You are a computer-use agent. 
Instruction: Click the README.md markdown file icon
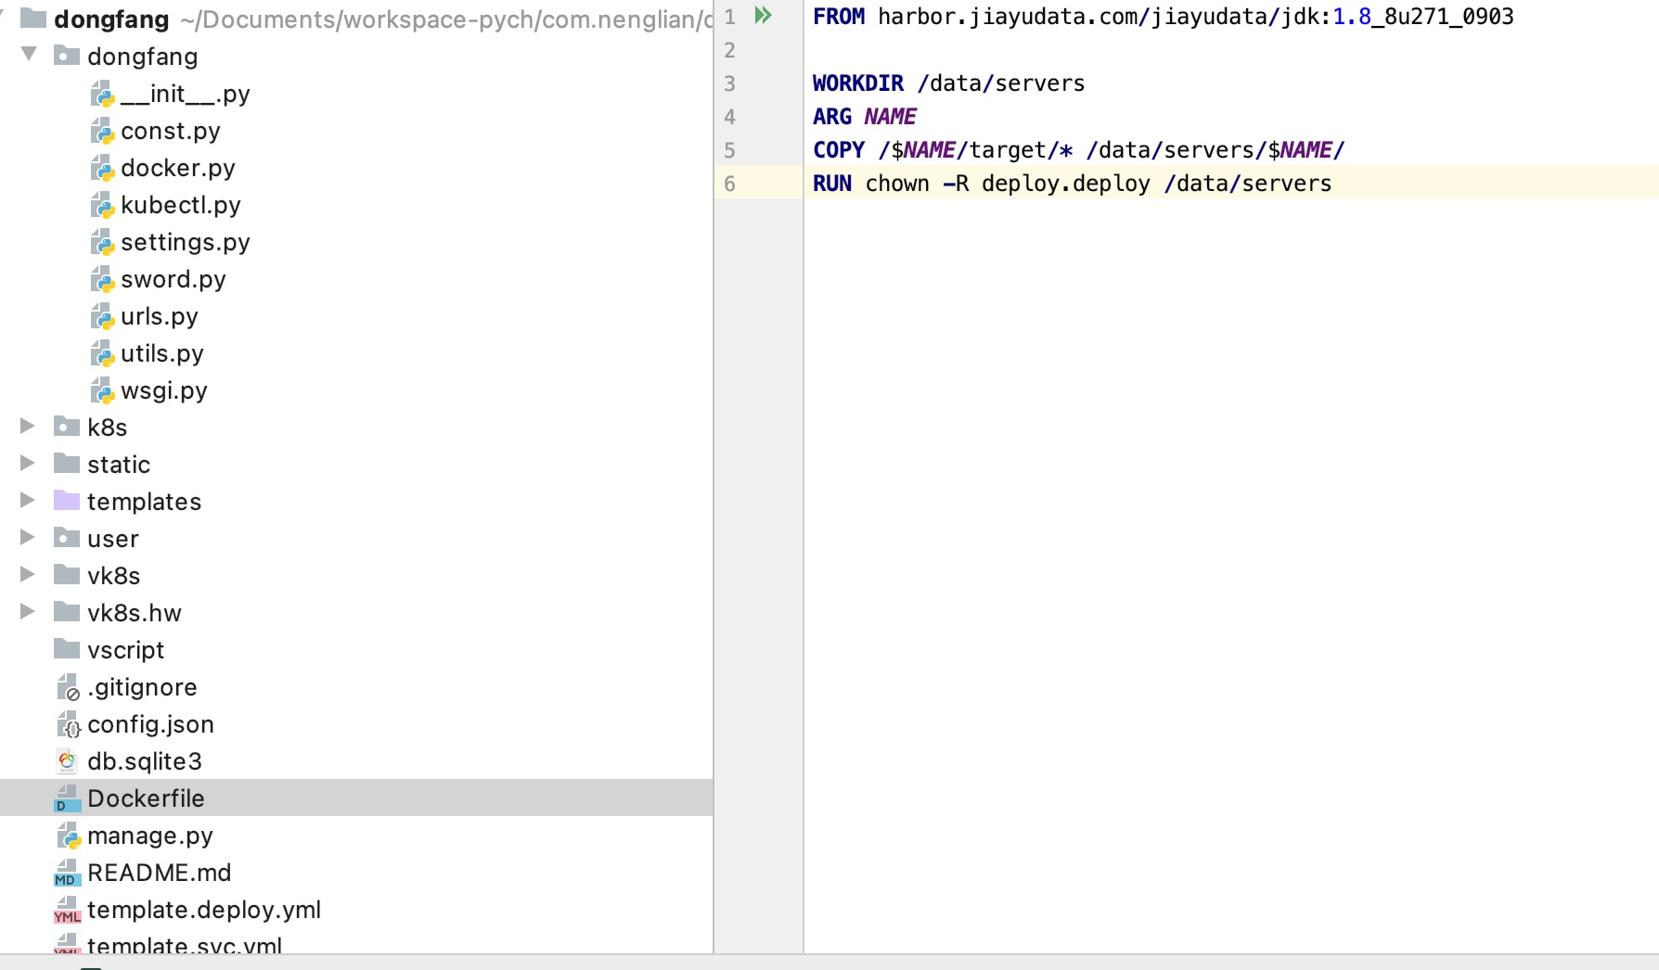click(x=67, y=873)
